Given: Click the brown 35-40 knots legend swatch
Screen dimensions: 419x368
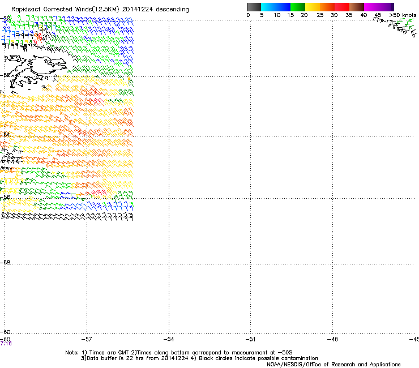Looking at the screenshot, I should [x=357, y=7].
